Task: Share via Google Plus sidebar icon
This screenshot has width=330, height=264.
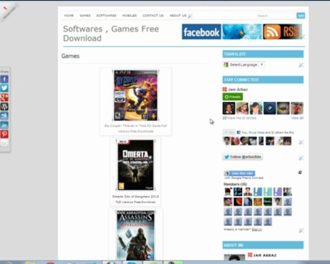Action: (4, 97)
